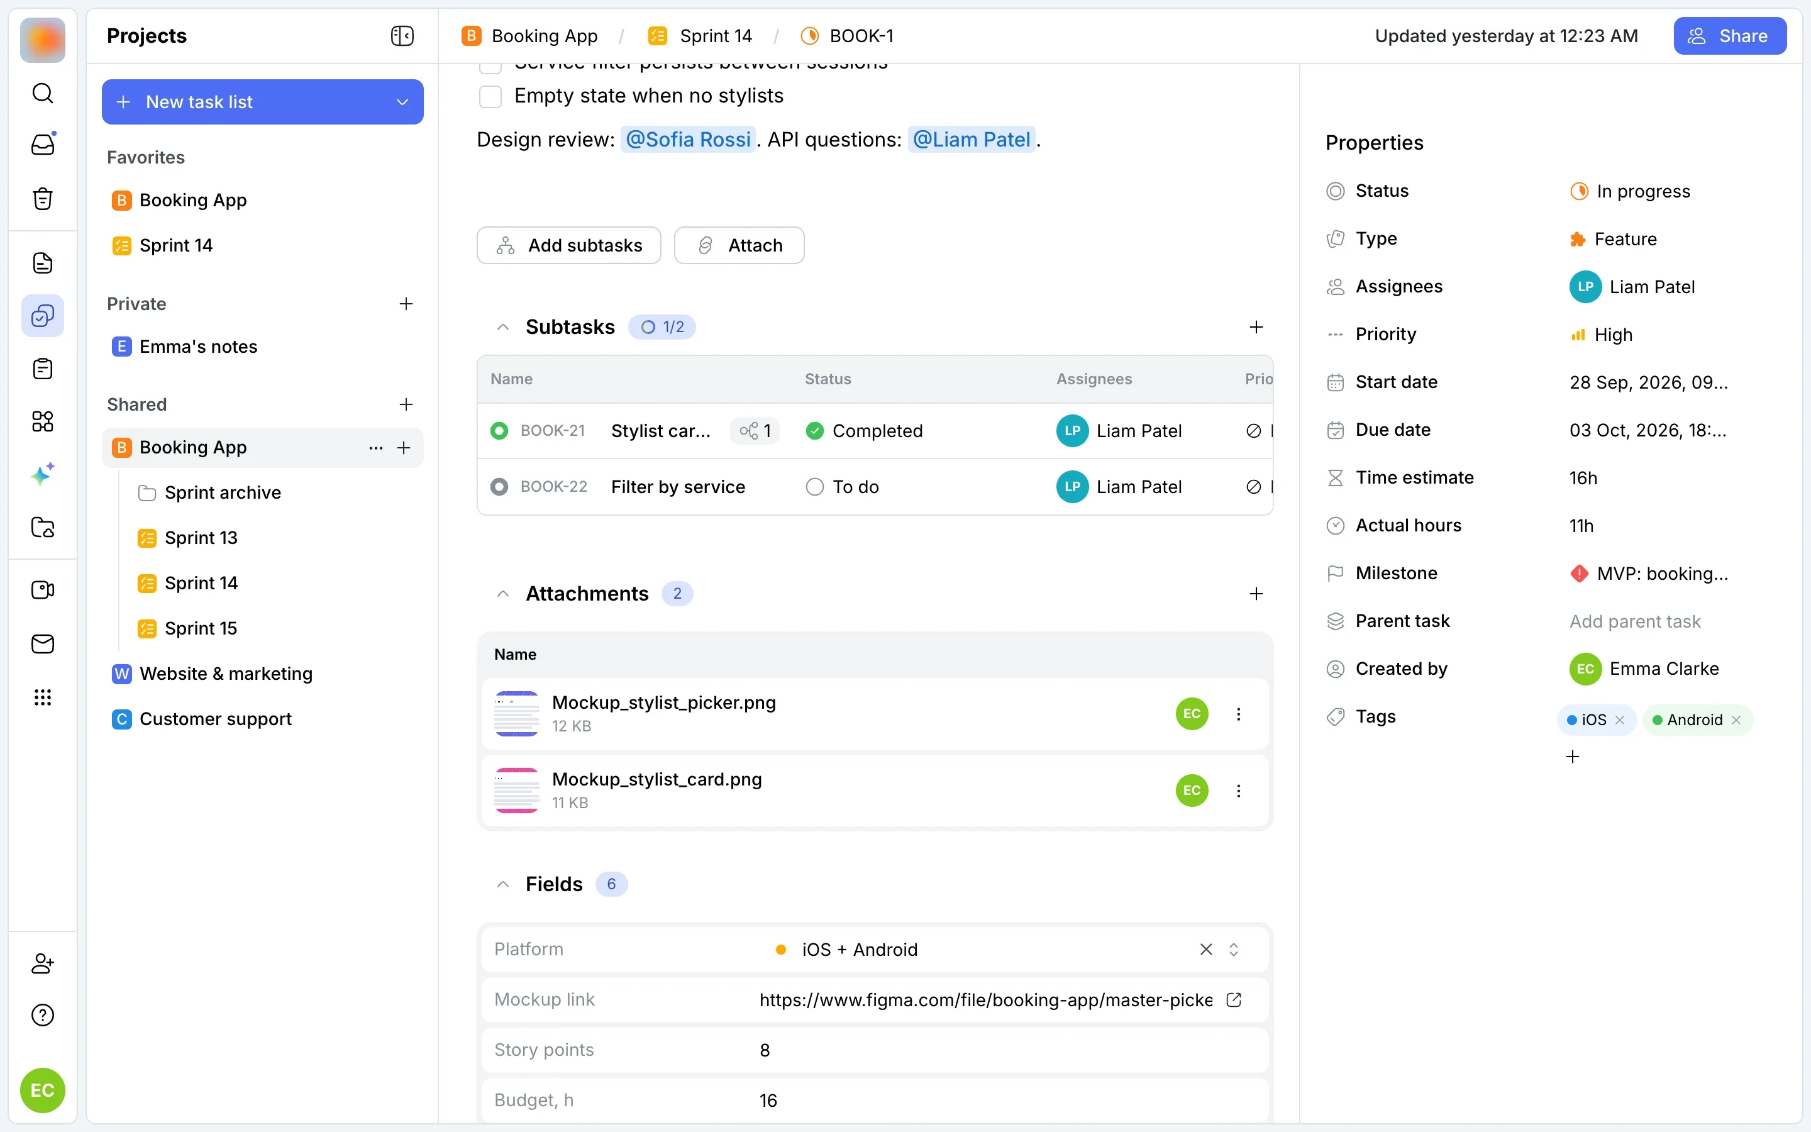This screenshot has width=1811, height=1132.
Task: Collapse the Fields section
Action: click(503, 884)
